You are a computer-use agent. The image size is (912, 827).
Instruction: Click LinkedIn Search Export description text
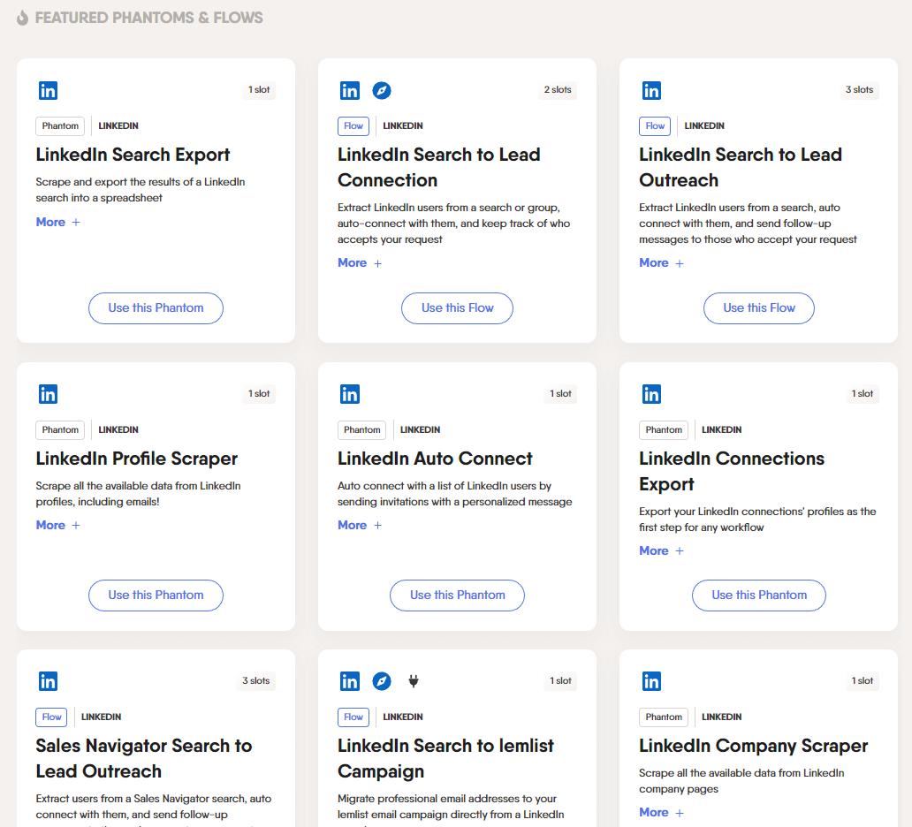(141, 190)
